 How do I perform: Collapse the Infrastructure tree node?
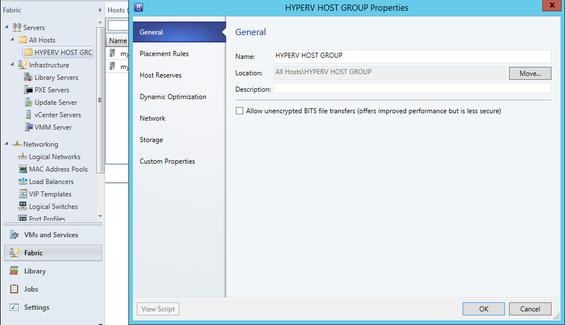click(12, 64)
